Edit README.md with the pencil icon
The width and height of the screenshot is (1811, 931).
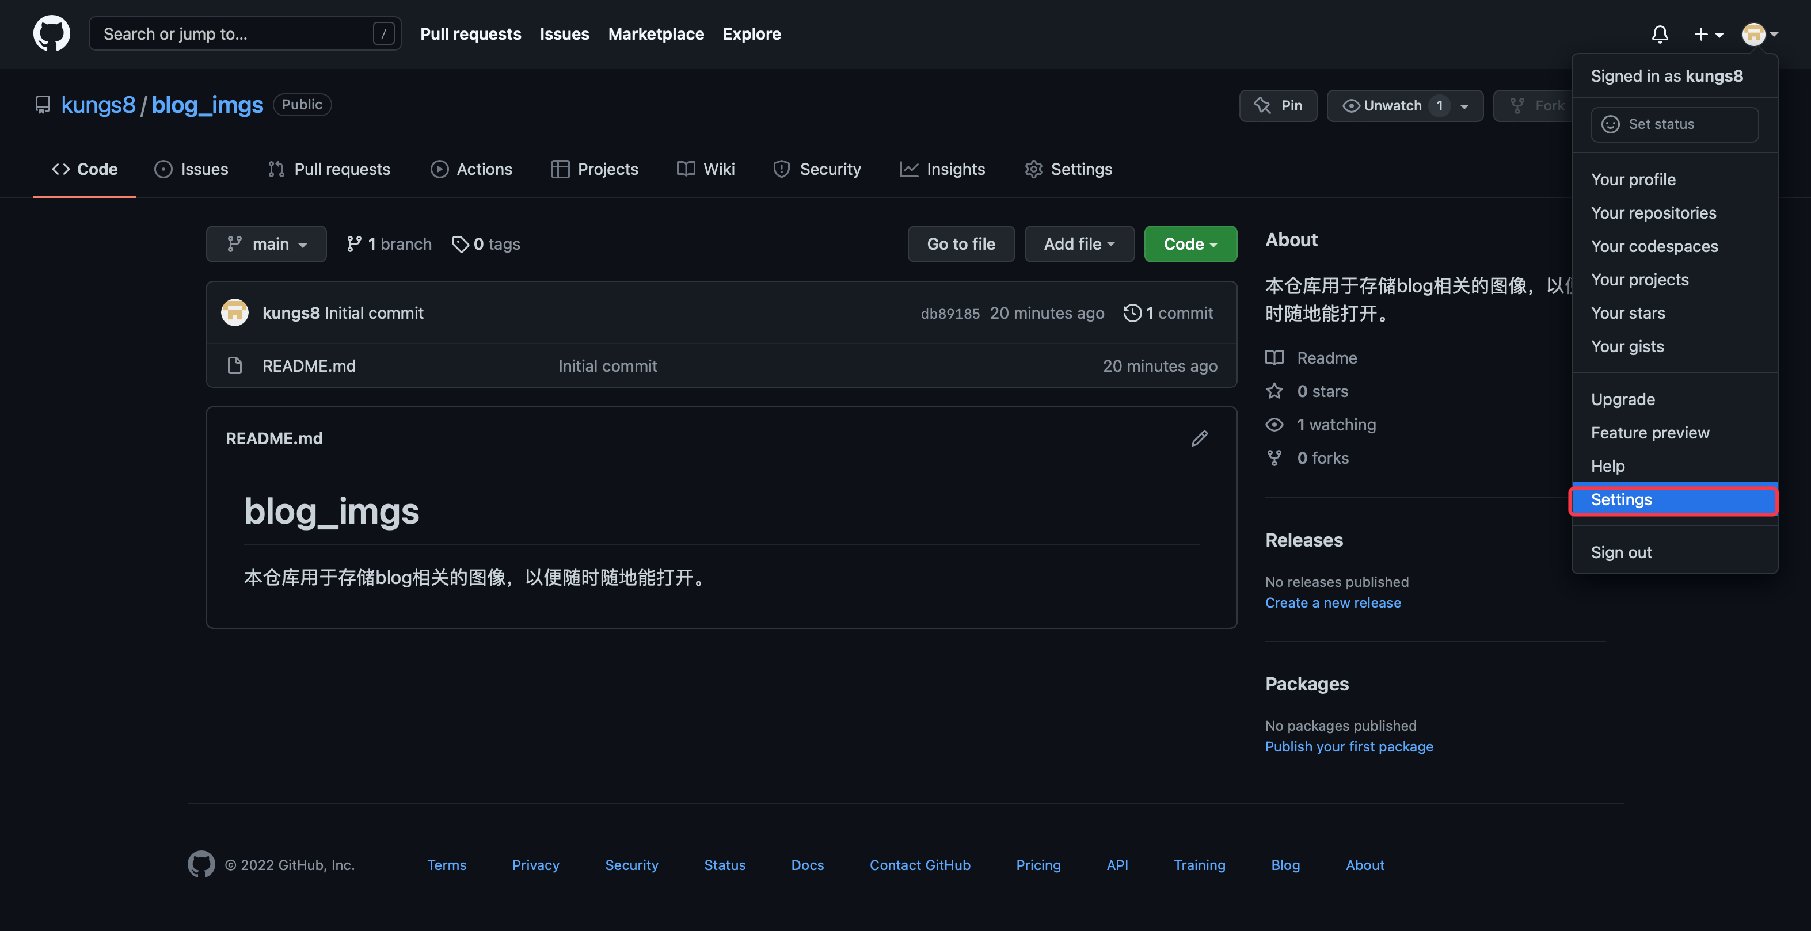1199,438
